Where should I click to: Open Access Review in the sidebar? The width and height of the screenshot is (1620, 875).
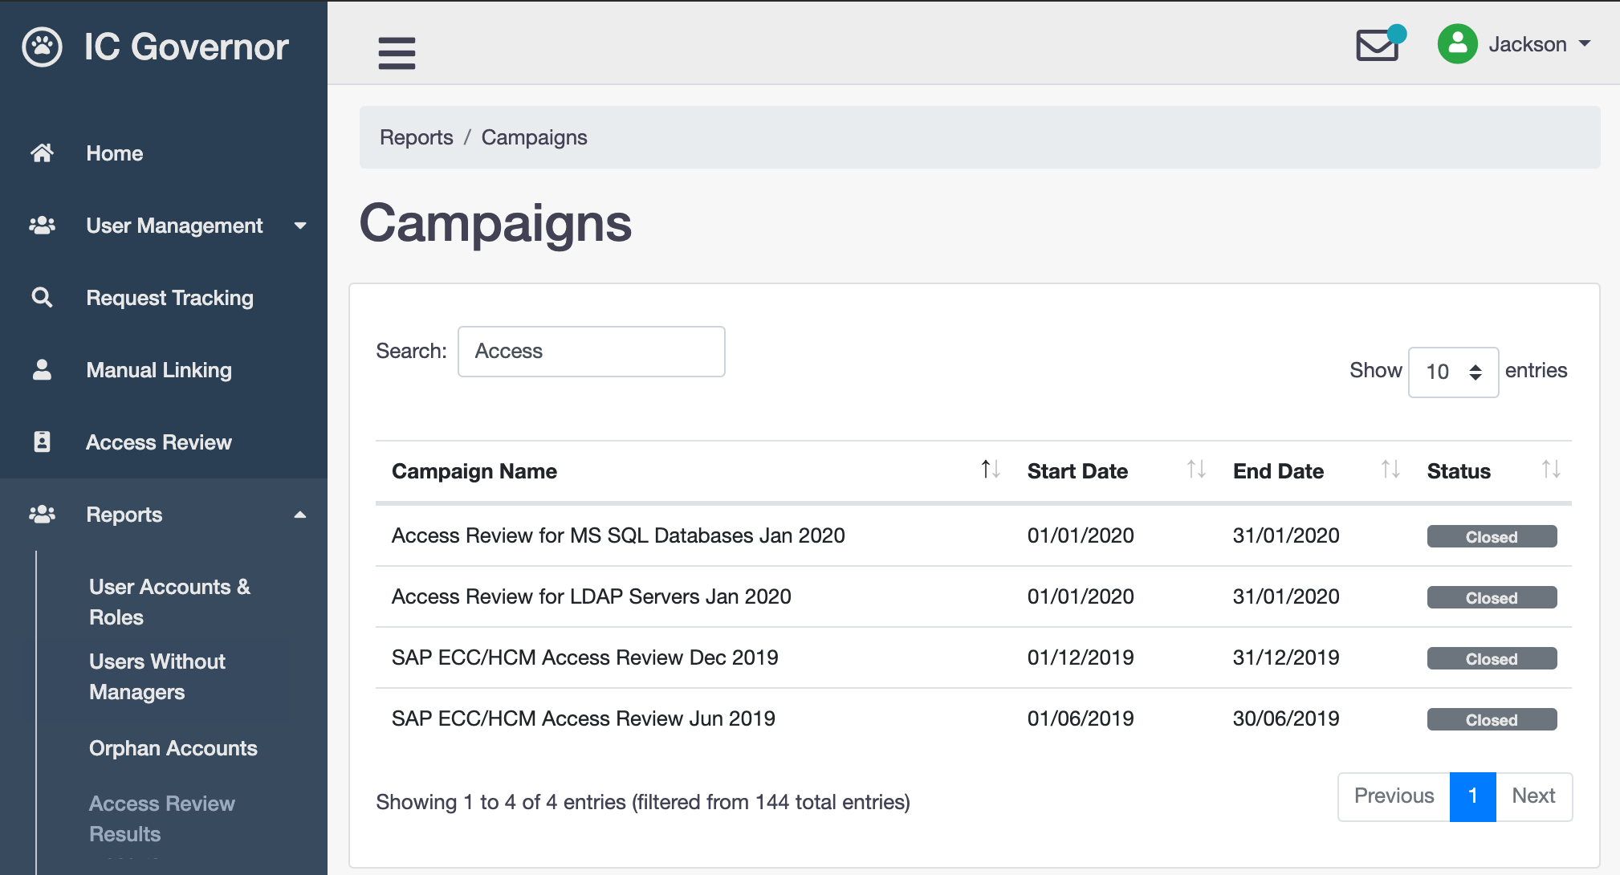(159, 442)
